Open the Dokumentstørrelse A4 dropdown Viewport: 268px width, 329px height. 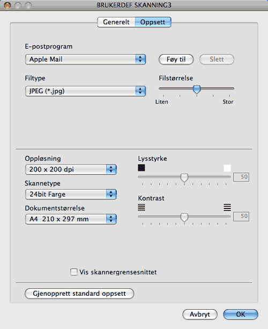tap(71, 219)
